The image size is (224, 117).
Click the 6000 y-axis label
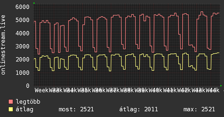pyautogui.click(x=23, y=7)
